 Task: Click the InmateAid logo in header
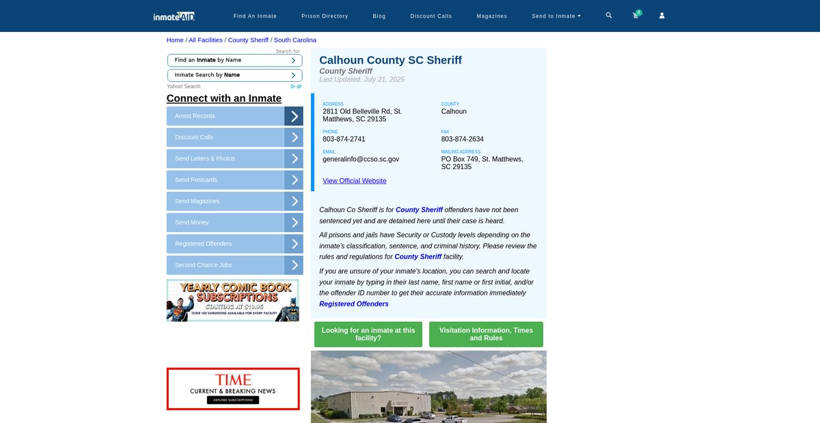[x=174, y=16]
